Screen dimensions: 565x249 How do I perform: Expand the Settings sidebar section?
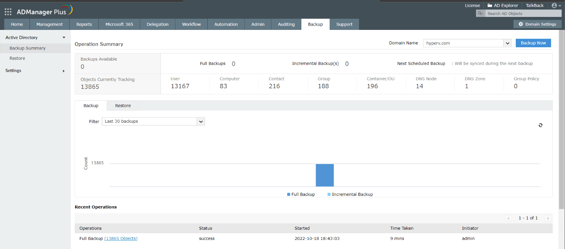[x=63, y=71]
